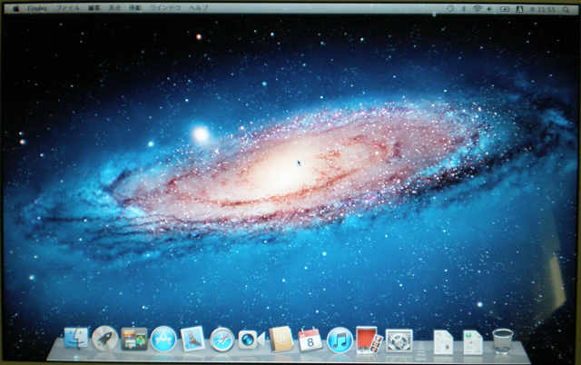The height and width of the screenshot is (365, 581).
Task: Open the 移動 menu
Action: click(x=135, y=8)
